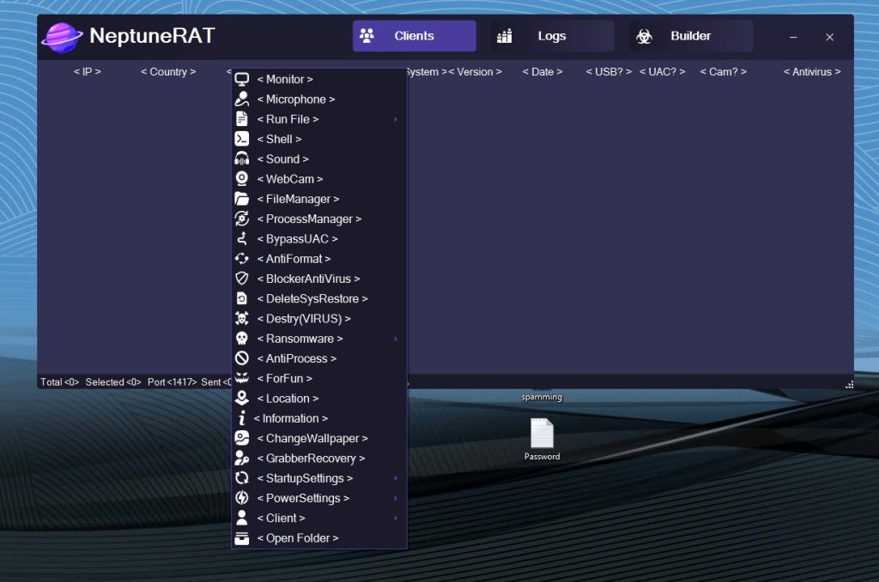Click the Antivirus column header
The image size is (879, 582).
tap(810, 72)
